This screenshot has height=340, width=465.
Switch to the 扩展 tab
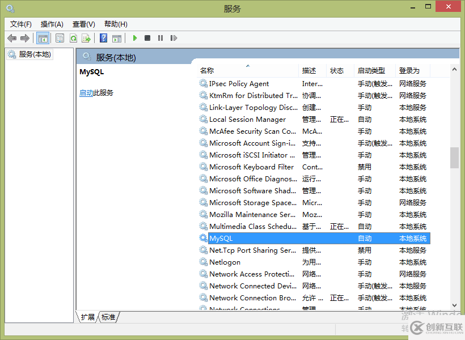(87, 317)
